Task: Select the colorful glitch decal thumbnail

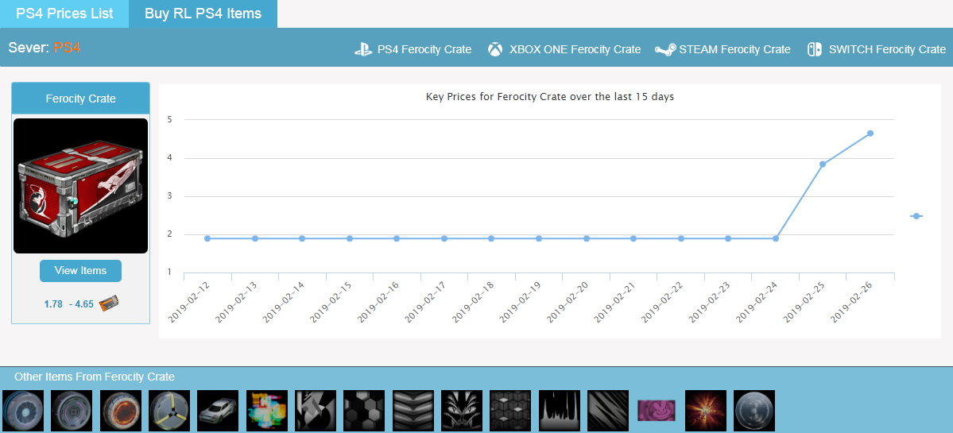Action: (x=267, y=411)
